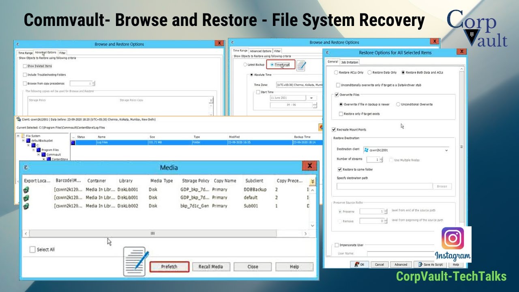Collapse the defaultBackupSet tree node
The image size is (519, 292).
(x=24, y=140)
